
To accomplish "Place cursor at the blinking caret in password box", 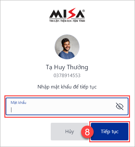I will click(x=11, y=110).
